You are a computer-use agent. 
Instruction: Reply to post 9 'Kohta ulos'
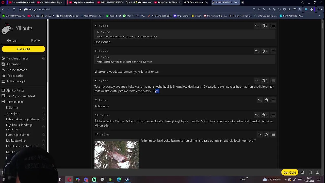click(260, 100)
